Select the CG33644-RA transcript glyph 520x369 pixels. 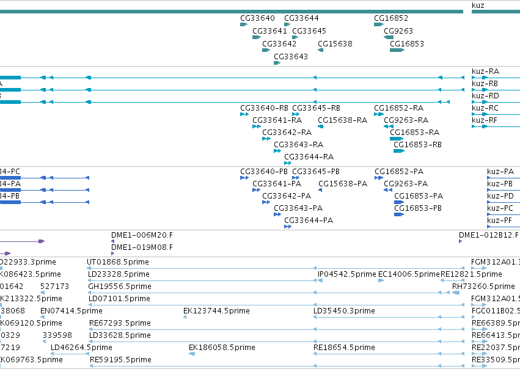288,163
